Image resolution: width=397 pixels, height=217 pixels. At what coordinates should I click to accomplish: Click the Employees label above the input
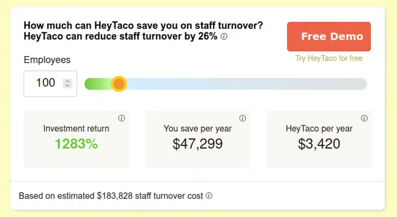47,60
